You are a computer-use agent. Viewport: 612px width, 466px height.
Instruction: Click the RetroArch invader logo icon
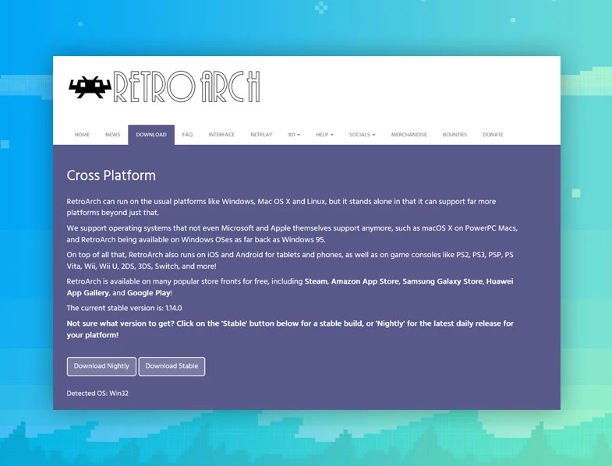pos(90,87)
